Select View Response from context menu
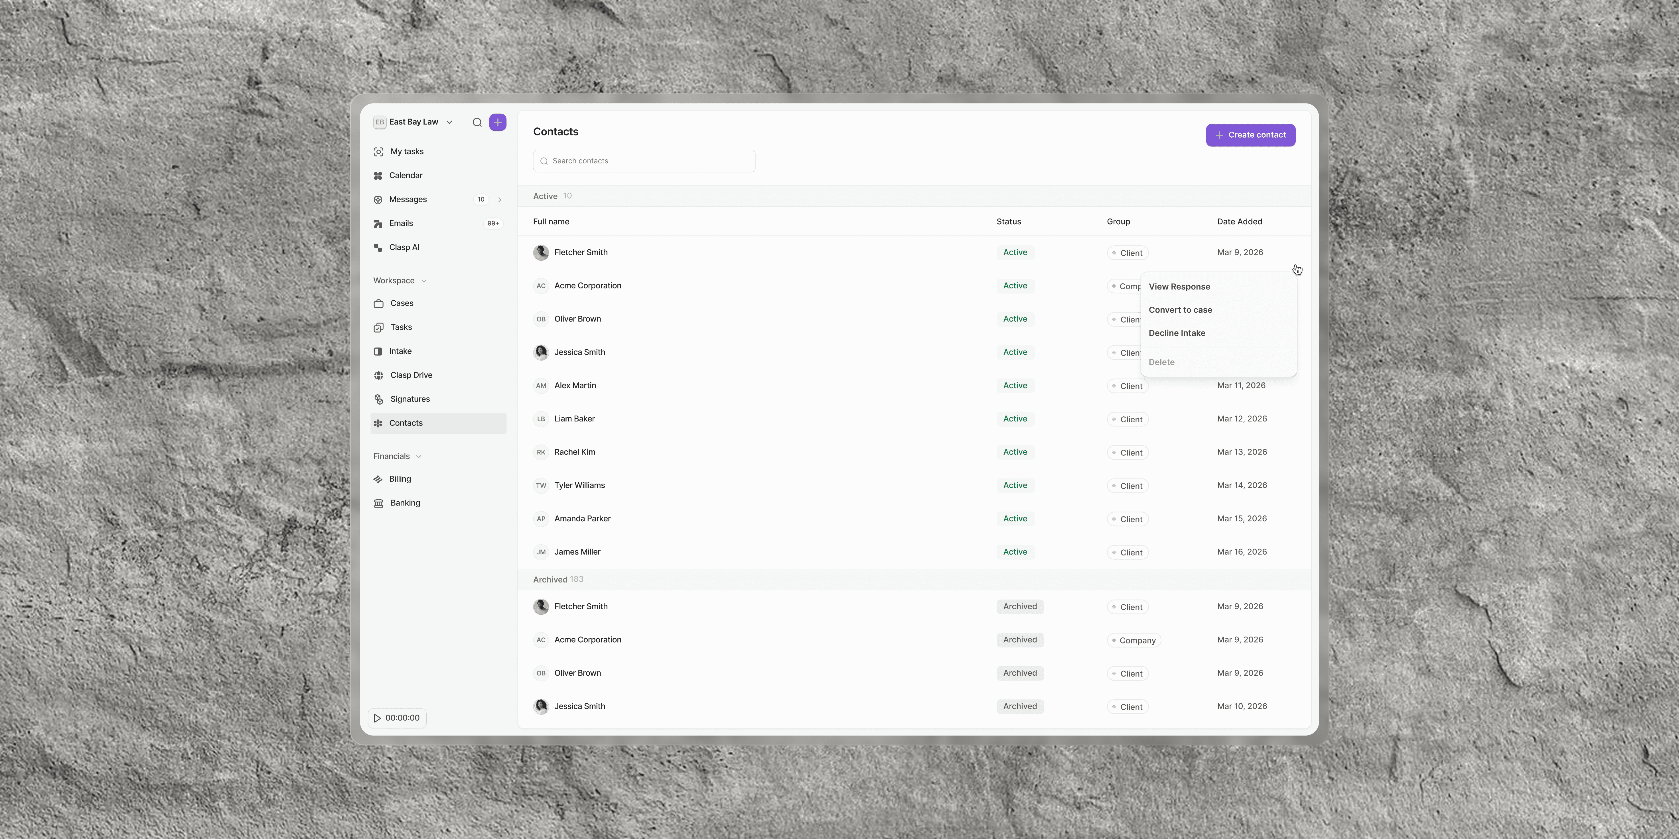Screen dimensions: 1679x839 coord(1179,287)
